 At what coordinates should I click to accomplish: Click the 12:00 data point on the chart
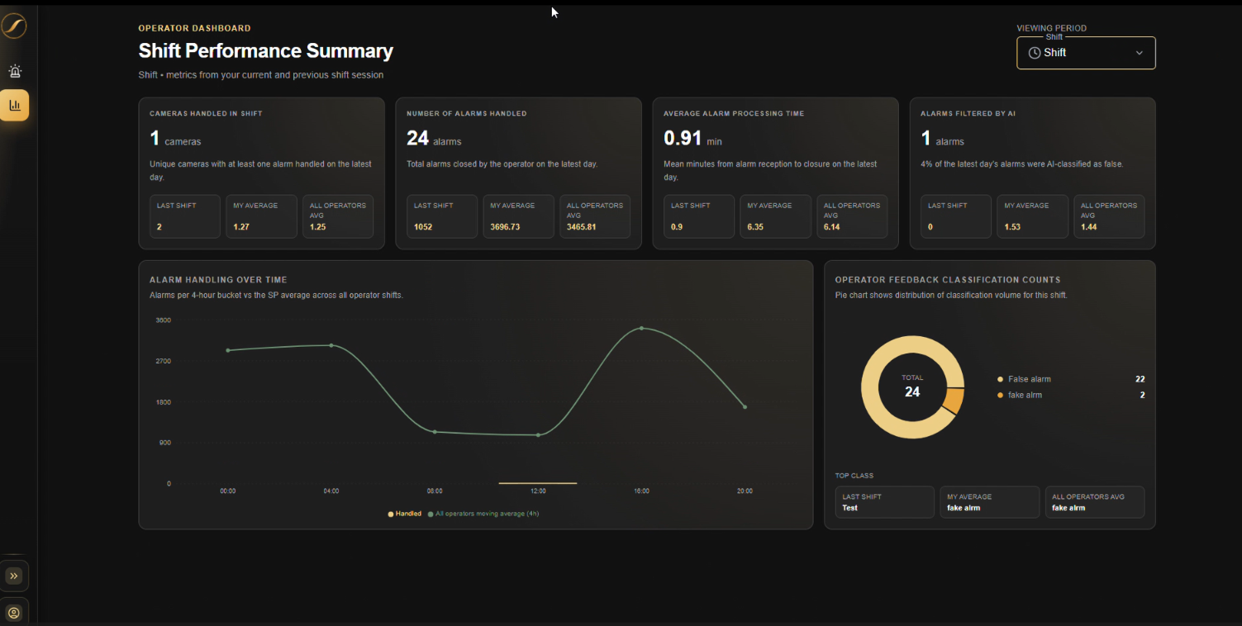pos(538,435)
